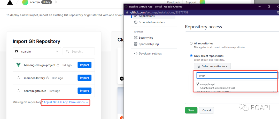Open Adjust GitHub App Permissions link

point(66,102)
